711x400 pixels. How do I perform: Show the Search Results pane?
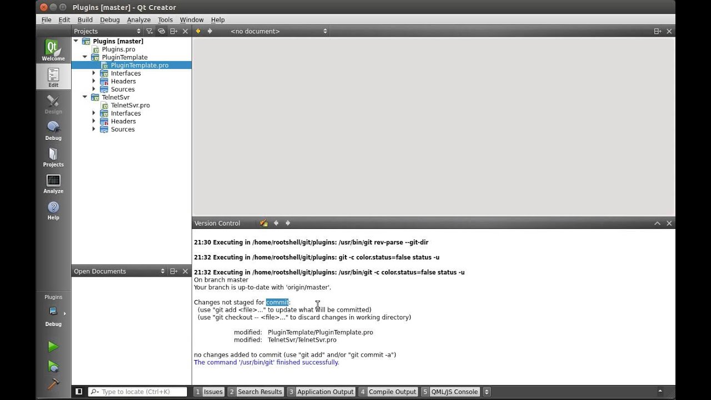pyautogui.click(x=256, y=392)
